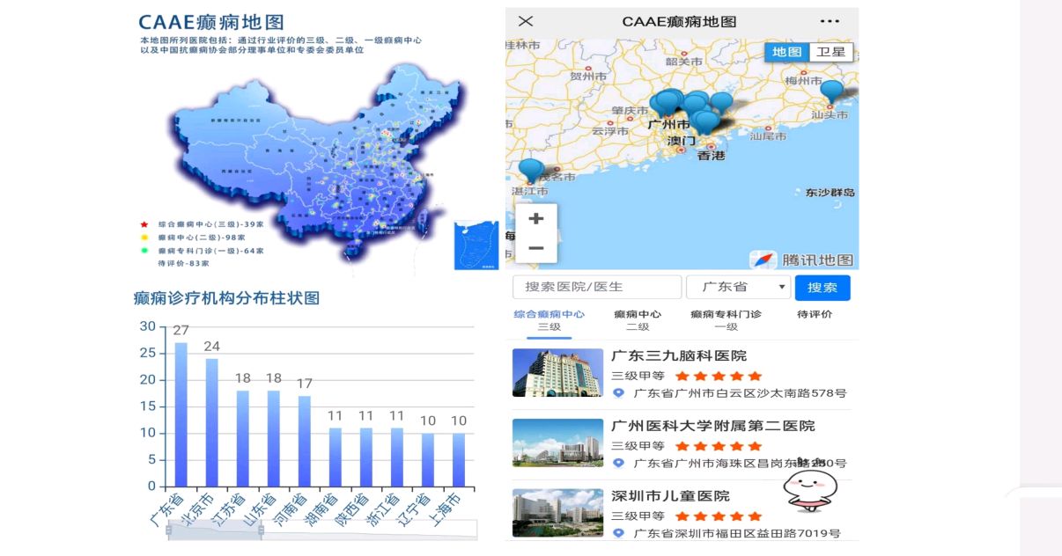This screenshot has height=556, width=1062.
Task: Switch map view to 卫星
Action: 830,52
